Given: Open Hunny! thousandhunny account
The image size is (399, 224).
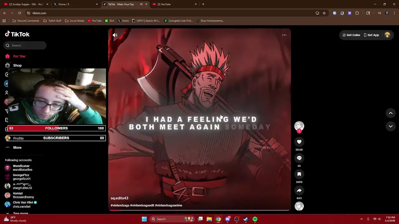Looking at the screenshot, I should click(19, 195).
